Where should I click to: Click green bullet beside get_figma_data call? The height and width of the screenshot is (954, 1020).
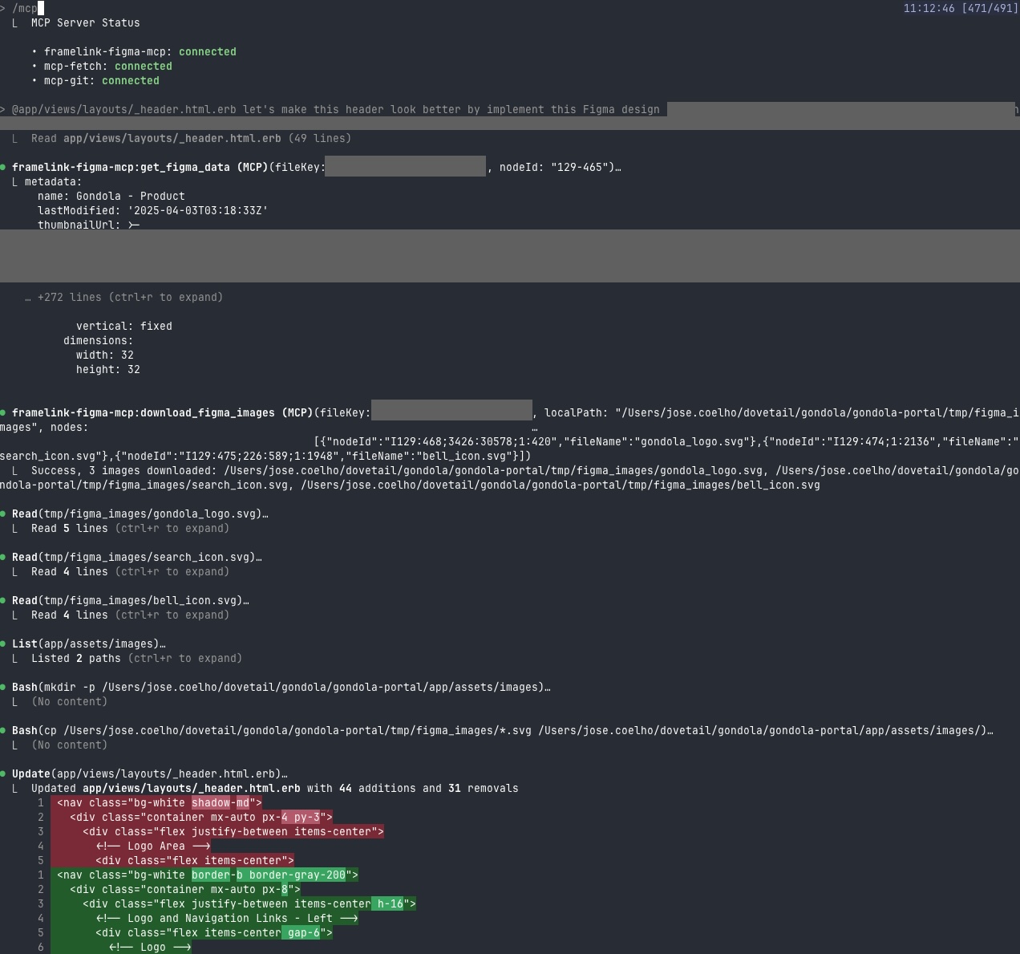click(x=3, y=167)
